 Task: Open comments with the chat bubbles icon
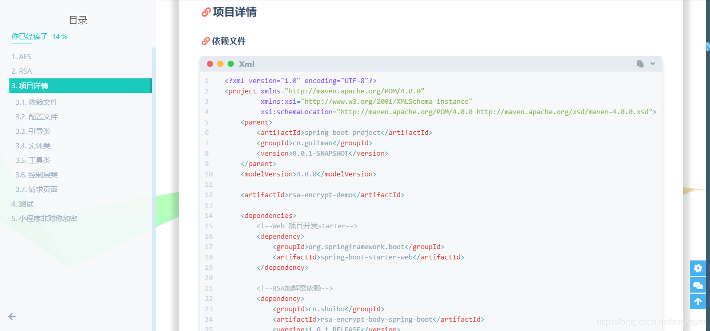[698, 285]
